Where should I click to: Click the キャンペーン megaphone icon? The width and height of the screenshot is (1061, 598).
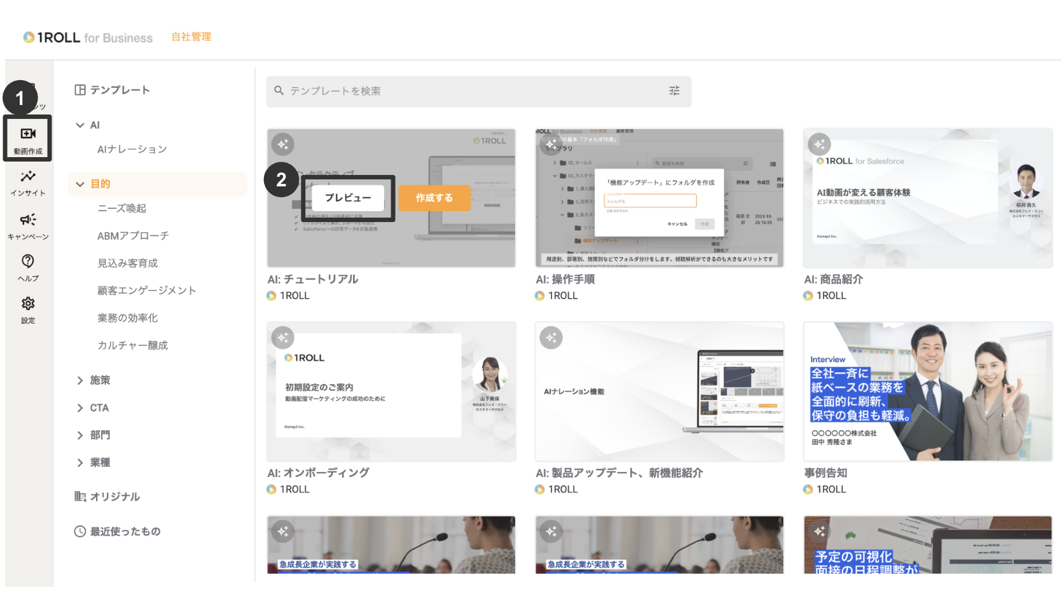tap(27, 222)
